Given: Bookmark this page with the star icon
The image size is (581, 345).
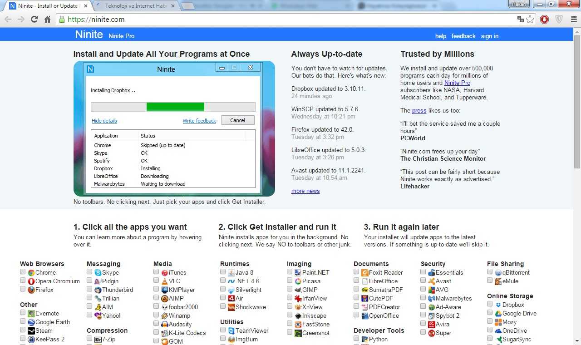Looking at the screenshot, I should 530,19.
